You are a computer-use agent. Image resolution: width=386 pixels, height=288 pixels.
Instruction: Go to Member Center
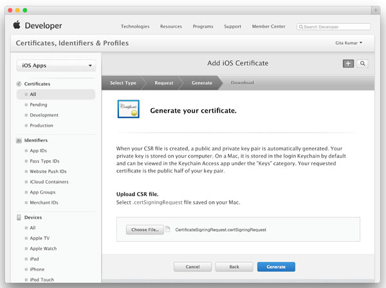tap(268, 26)
